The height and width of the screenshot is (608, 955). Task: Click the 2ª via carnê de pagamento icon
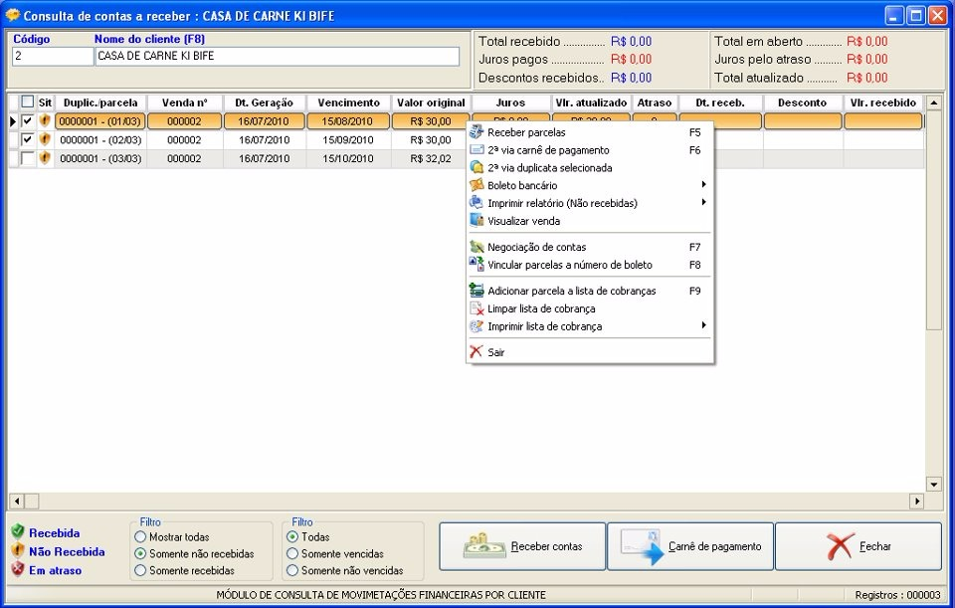(x=477, y=150)
